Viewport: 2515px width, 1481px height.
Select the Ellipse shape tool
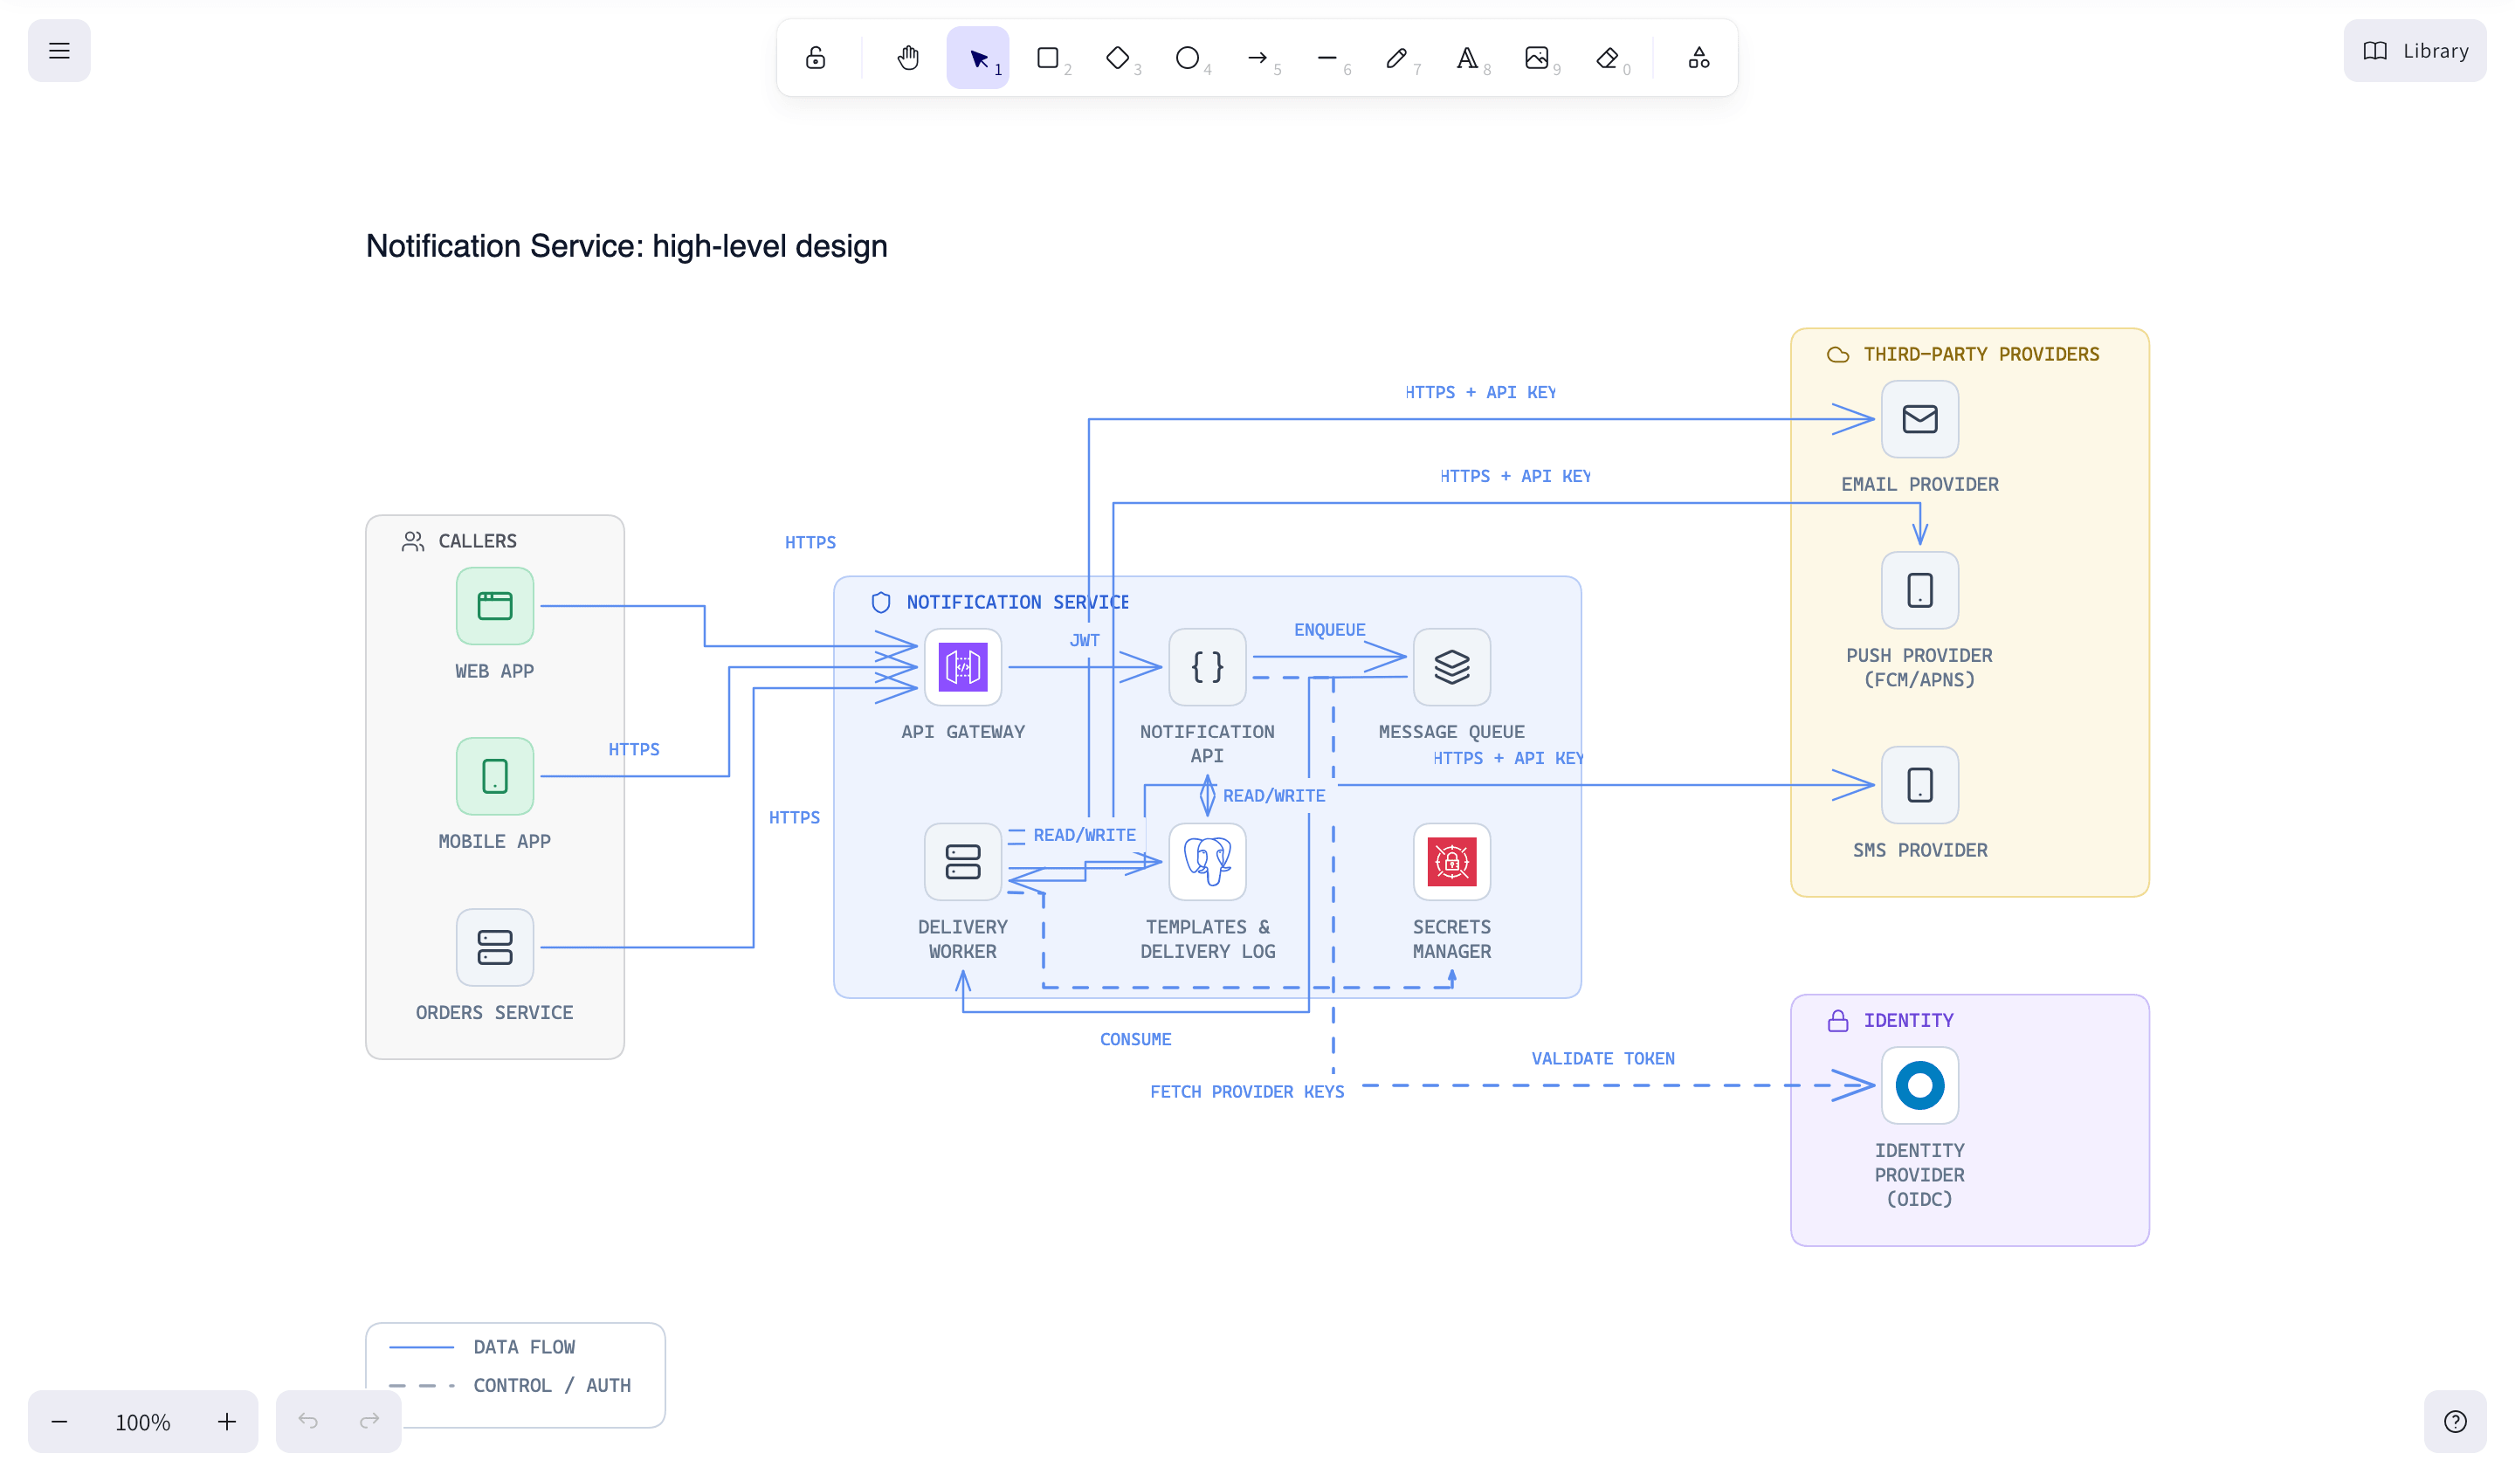coord(1188,58)
